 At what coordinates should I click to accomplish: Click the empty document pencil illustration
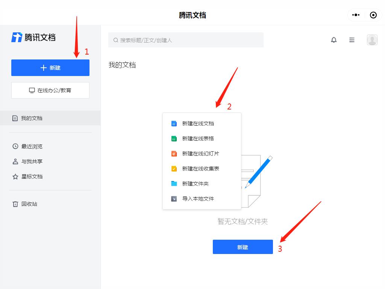[257, 181]
